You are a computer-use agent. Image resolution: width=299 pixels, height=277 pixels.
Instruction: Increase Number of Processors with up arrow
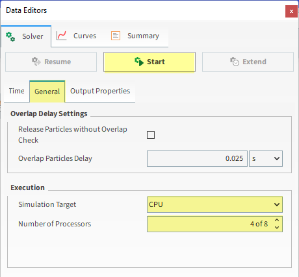(x=277, y=220)
